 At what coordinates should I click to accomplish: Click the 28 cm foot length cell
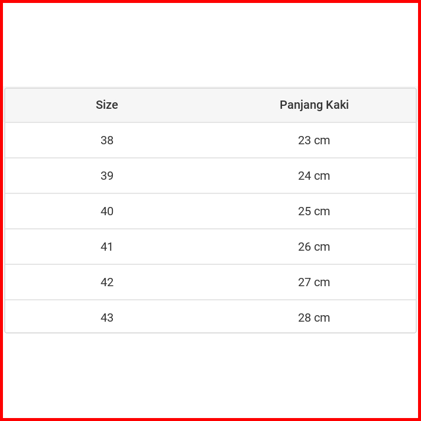pos(314,318)
